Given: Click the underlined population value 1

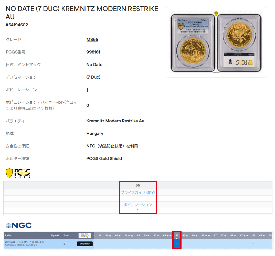Looking at the screenshot, I should click(87, 90).
